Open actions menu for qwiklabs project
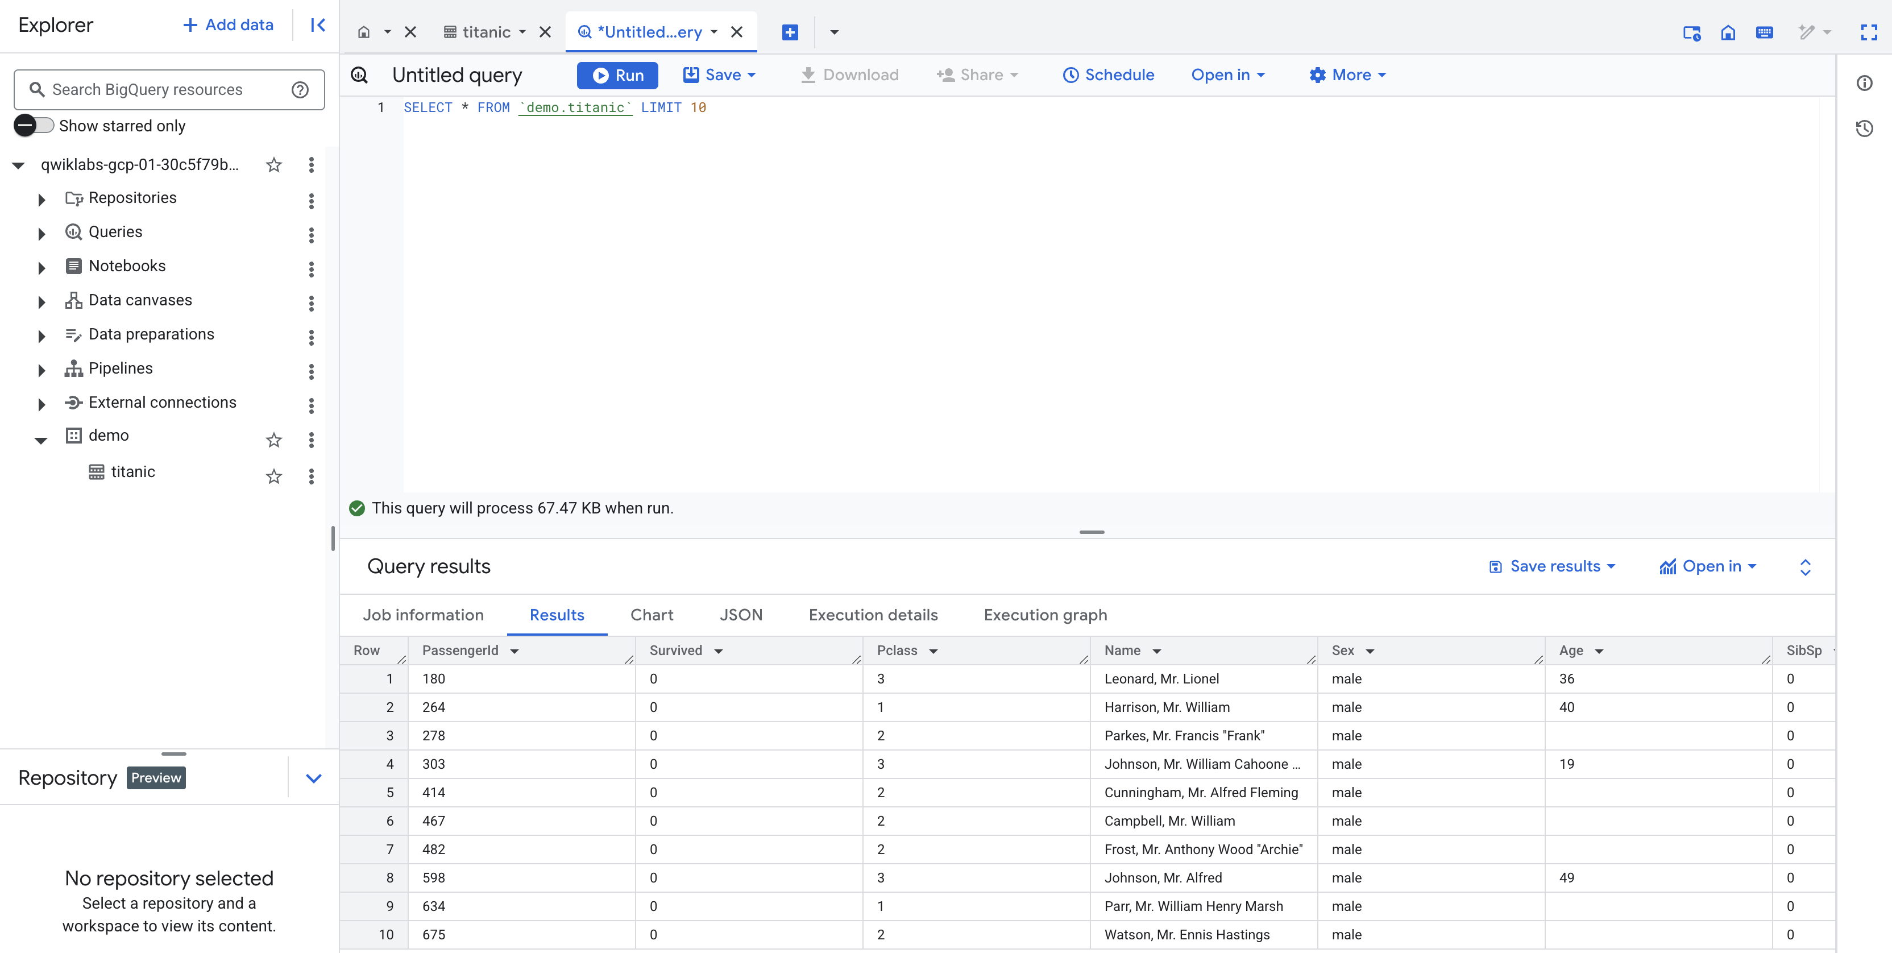1892x953 pixels. pyautogui.click(x=312, y=164)
